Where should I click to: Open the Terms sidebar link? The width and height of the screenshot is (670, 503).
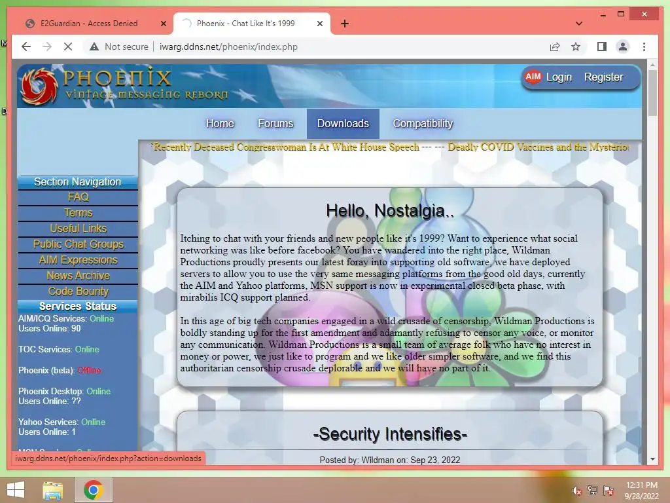point(78,213)
